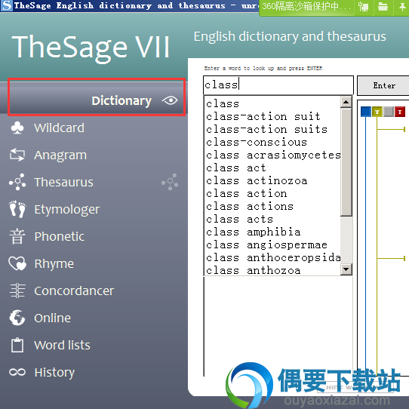This screenshot has height=409, width=409.
Task: Click the suggestion list scroll-down arrow
Action: tap(346, 269)
